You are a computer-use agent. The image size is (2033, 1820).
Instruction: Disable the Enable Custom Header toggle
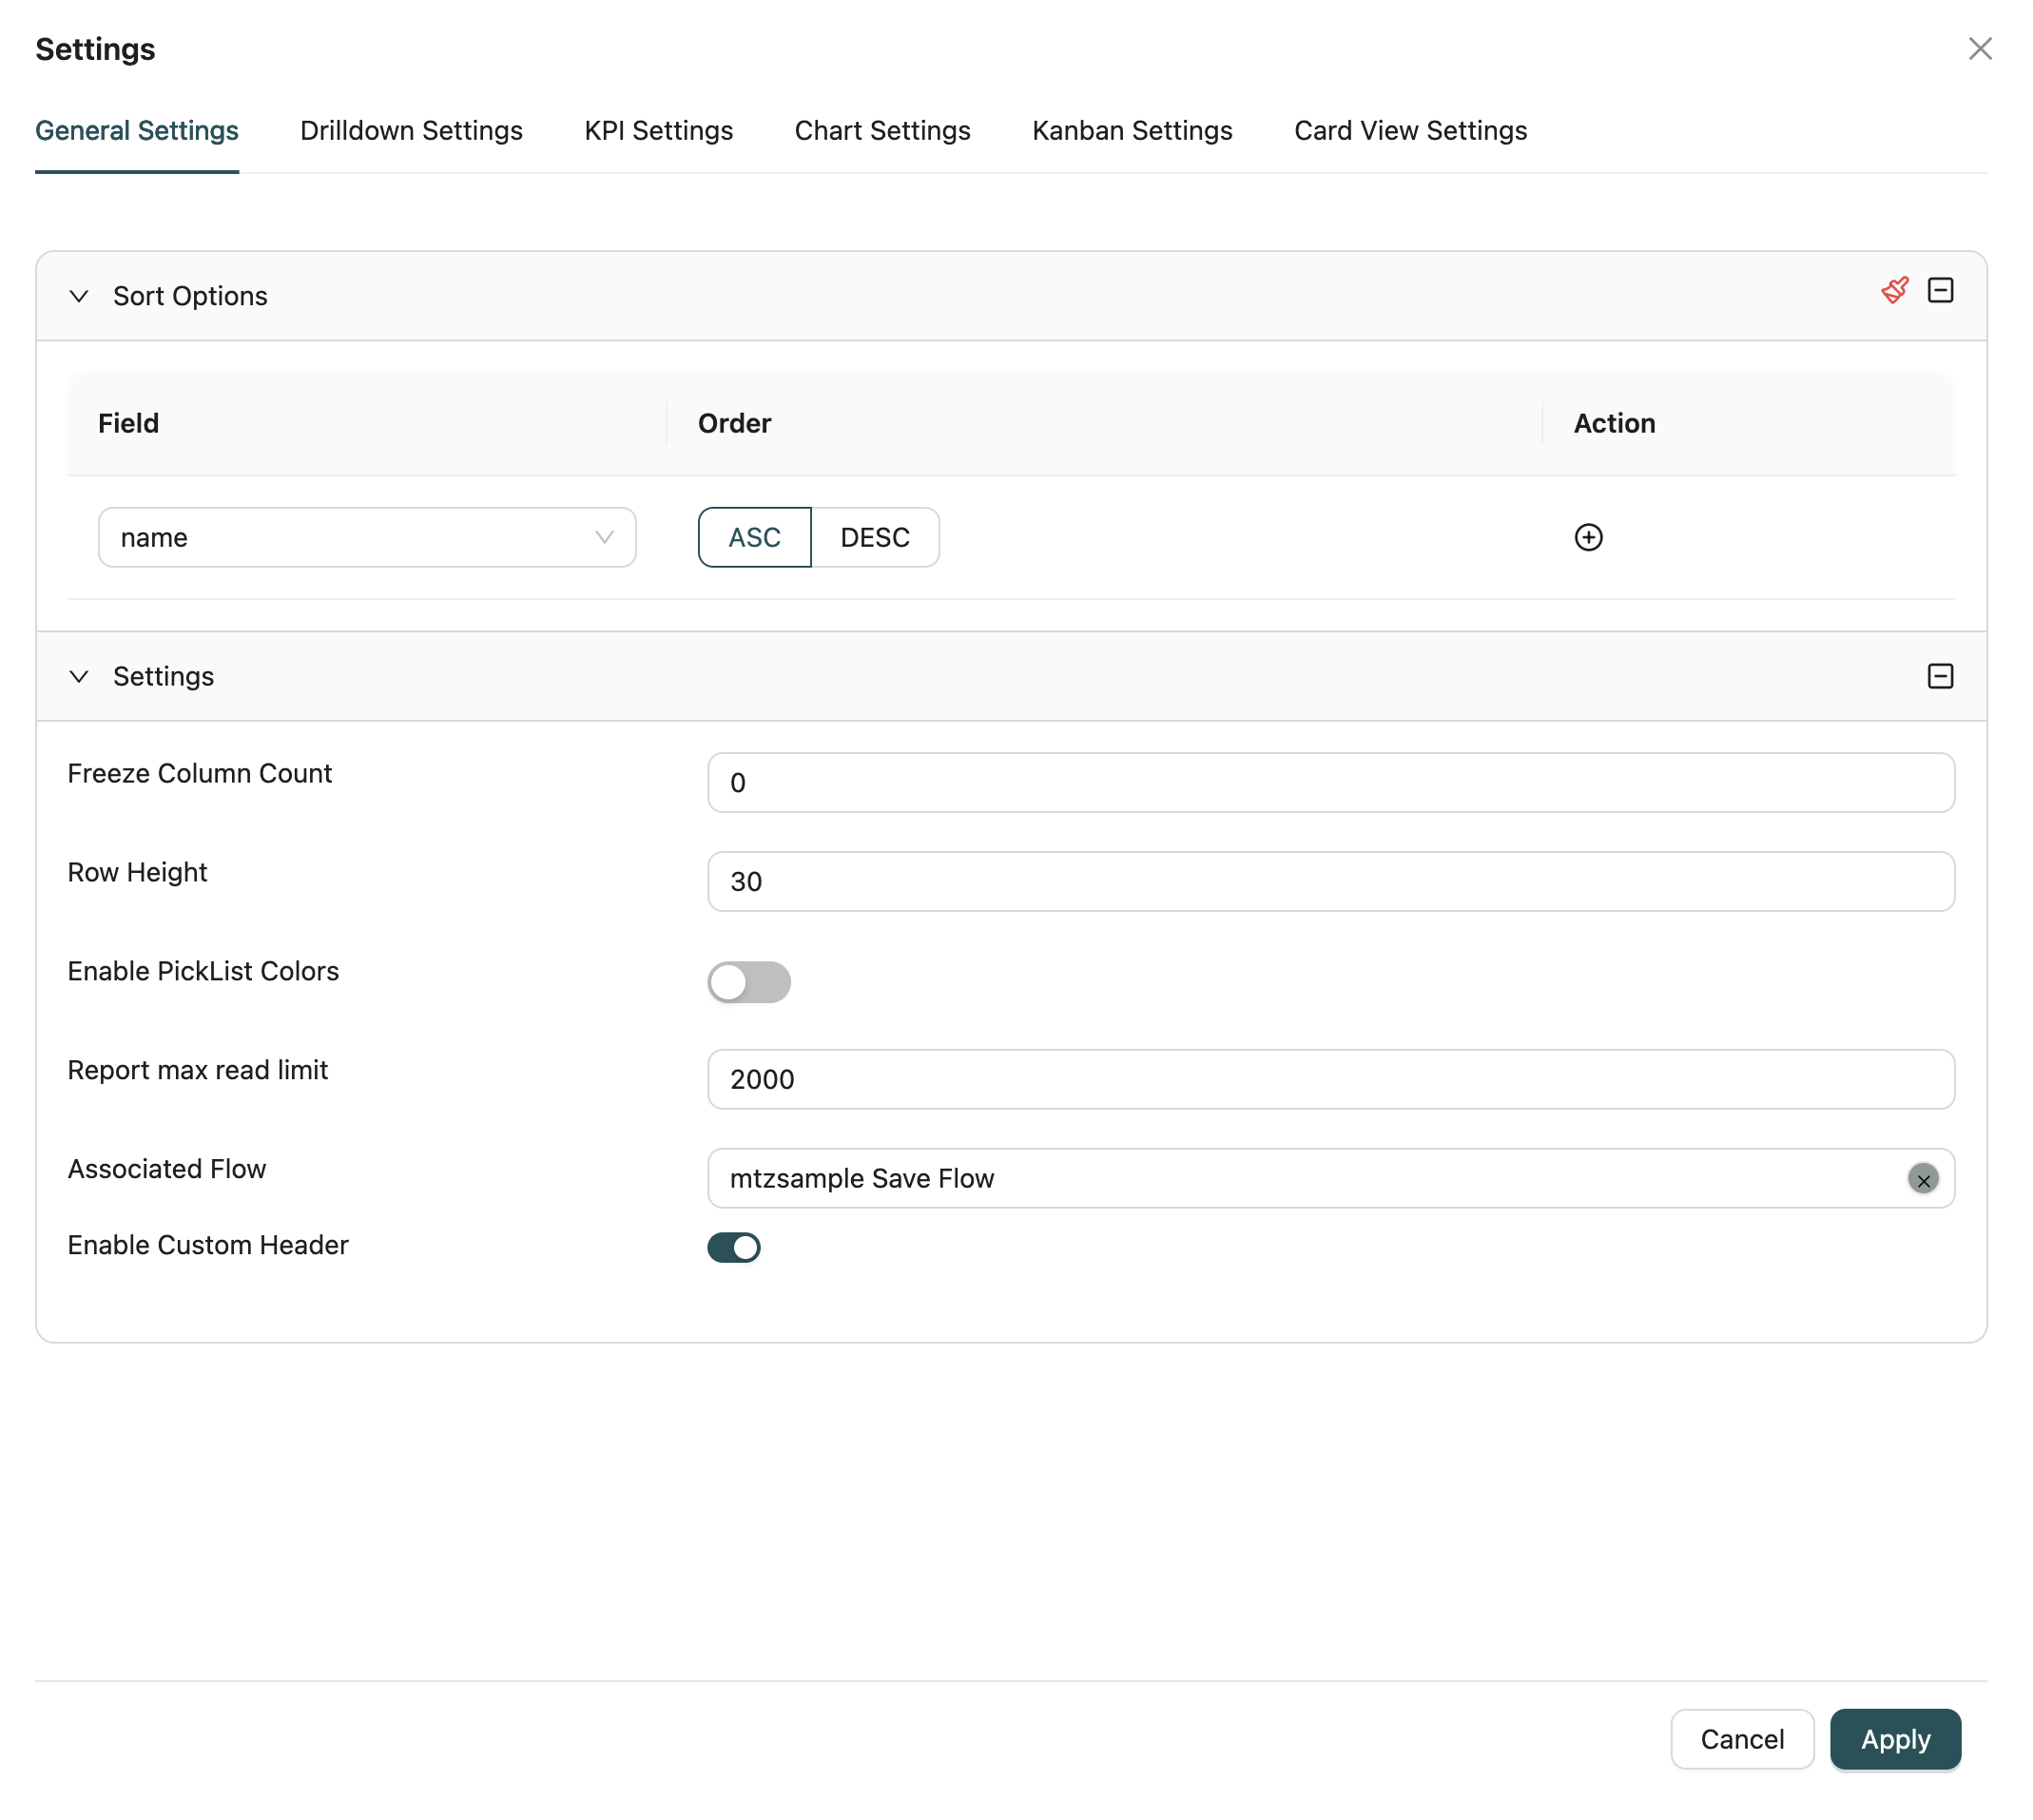click(735, 1247)
